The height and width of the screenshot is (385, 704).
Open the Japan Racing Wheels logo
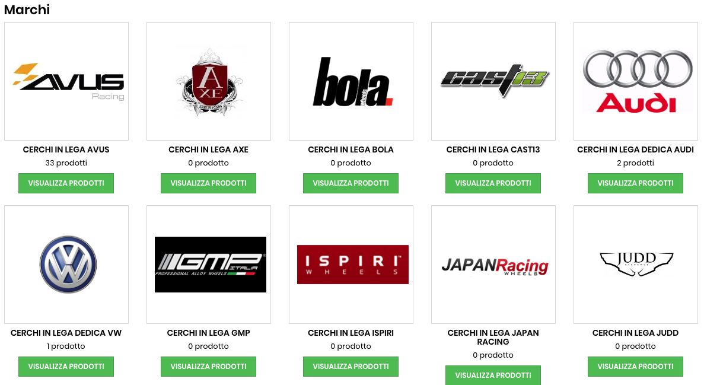493,265
